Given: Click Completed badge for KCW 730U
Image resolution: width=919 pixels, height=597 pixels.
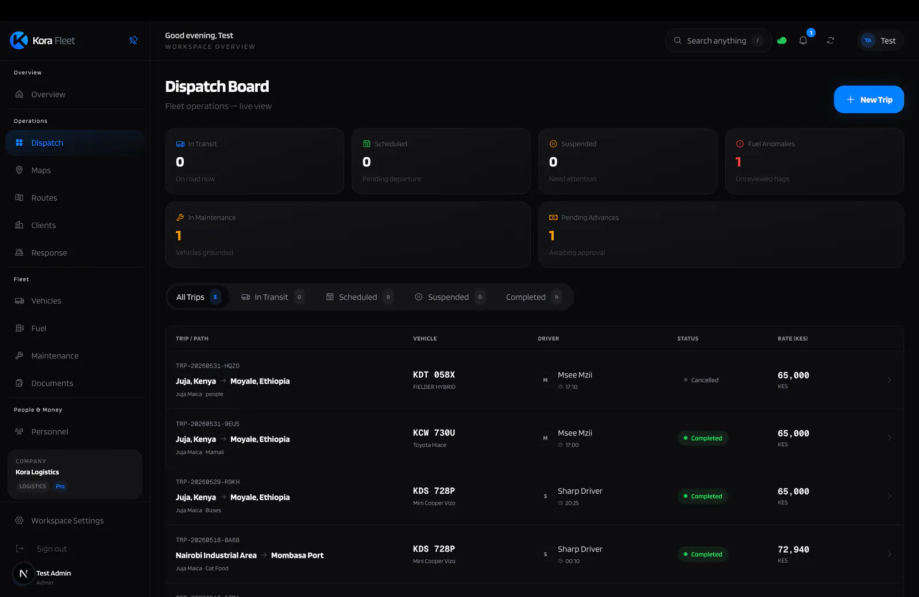Looking at the screenshot, I should (703, 438).
